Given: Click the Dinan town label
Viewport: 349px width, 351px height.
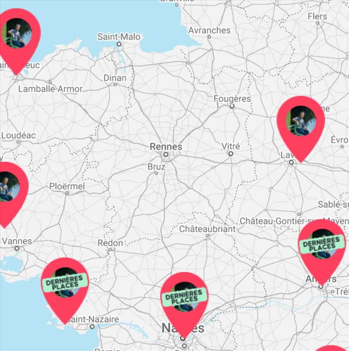Looking at the screenshot, I should click(115, 78).
